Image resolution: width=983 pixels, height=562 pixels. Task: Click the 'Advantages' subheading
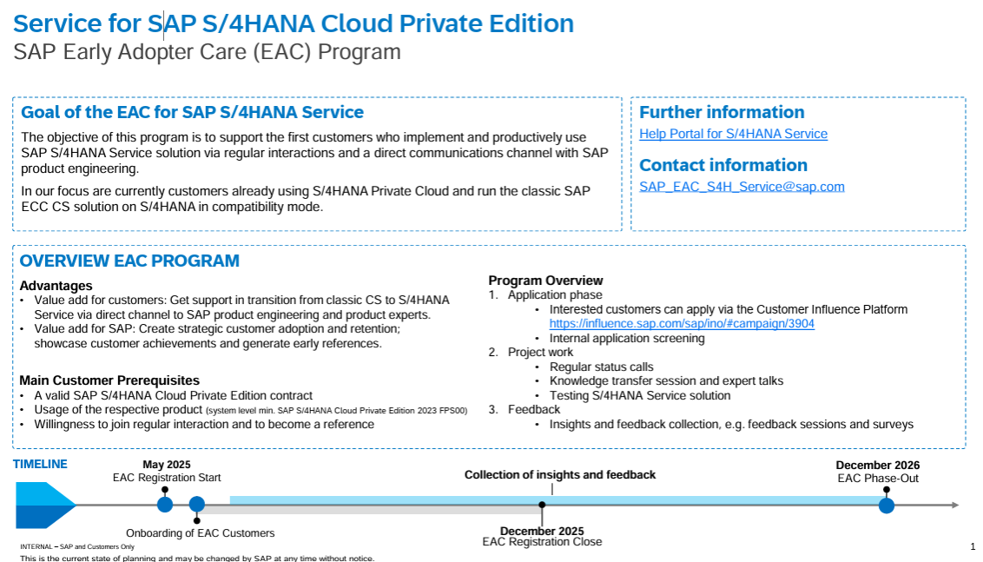click(x=56, y=286)
